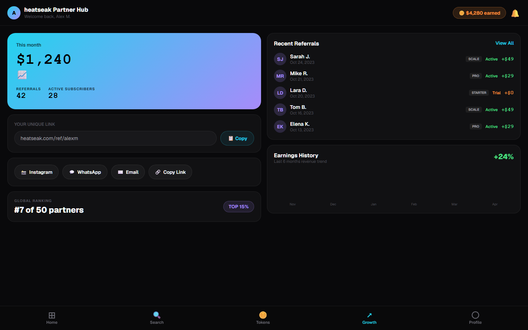Screen dimensions: 528x330
Task: Click the Recent Referrals heading
Action: pos(296,44)
